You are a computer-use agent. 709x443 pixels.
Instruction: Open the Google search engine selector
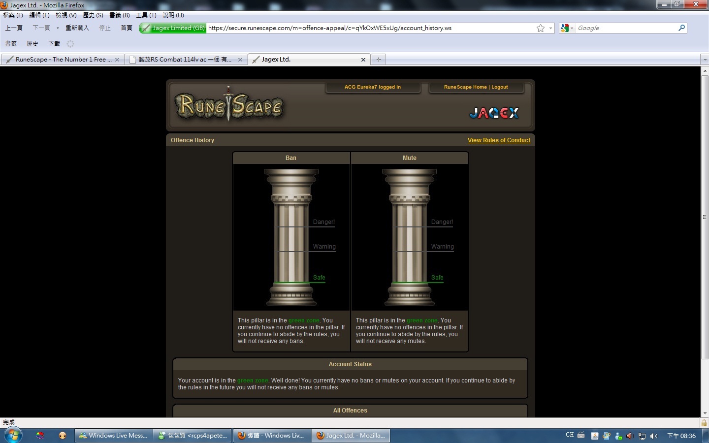pos(567,28)
